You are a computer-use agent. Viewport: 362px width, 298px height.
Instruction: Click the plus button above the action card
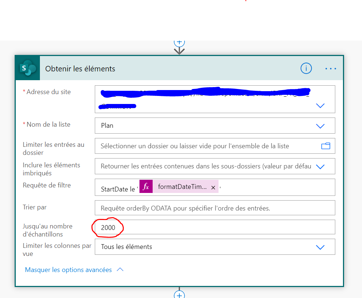[x=179, y=41]
